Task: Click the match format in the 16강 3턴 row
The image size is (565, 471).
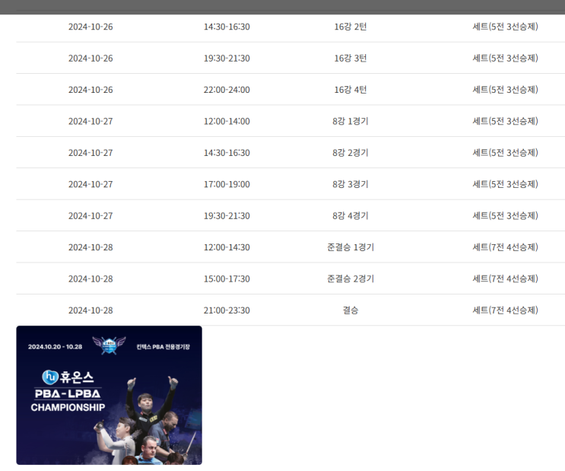Action: (505, 59)
